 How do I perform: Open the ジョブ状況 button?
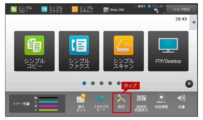tap(181, 9)
